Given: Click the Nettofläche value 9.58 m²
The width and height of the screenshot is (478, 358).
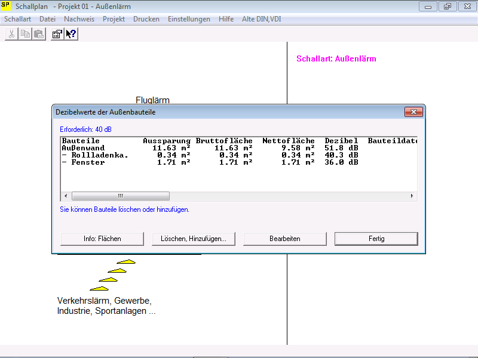Looking at the screenshot, I should [298, 148].
